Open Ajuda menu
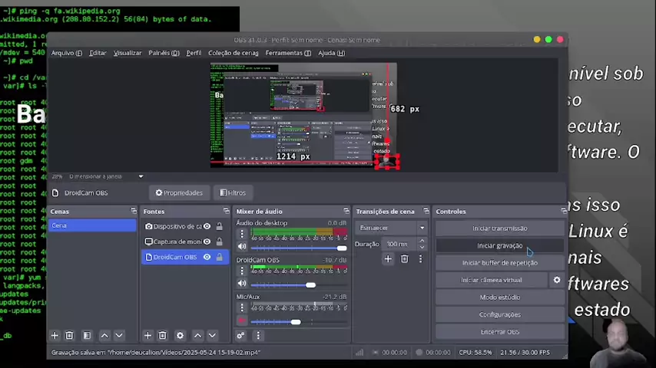Image resolution: width=656 pixels, height=368 pixels. click(x=331, y=53)
